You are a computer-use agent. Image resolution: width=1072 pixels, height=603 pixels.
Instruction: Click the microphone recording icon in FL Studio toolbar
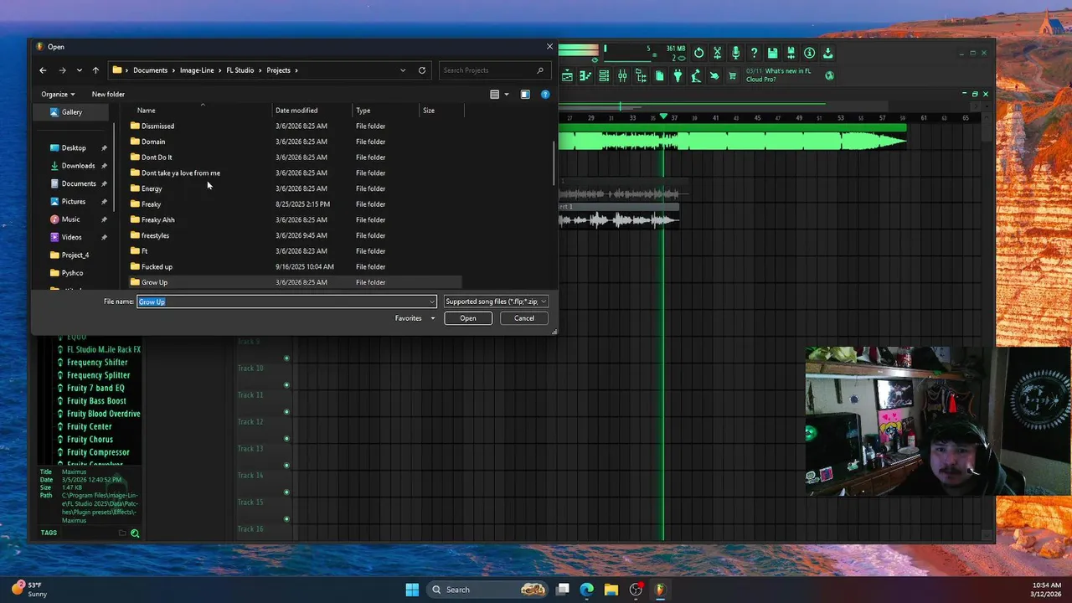pyautogui.click(x=735, y=53)
